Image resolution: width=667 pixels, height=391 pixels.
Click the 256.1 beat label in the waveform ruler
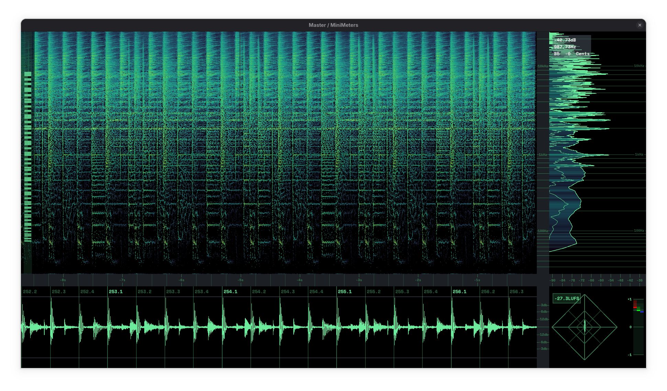click(x=459, y=291)
